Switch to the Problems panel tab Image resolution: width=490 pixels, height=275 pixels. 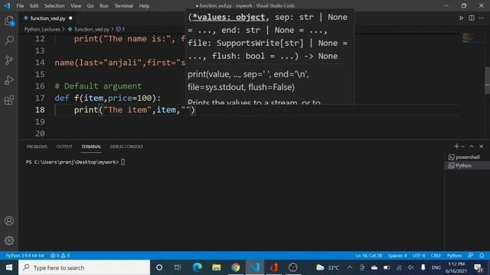coord(37,147)
